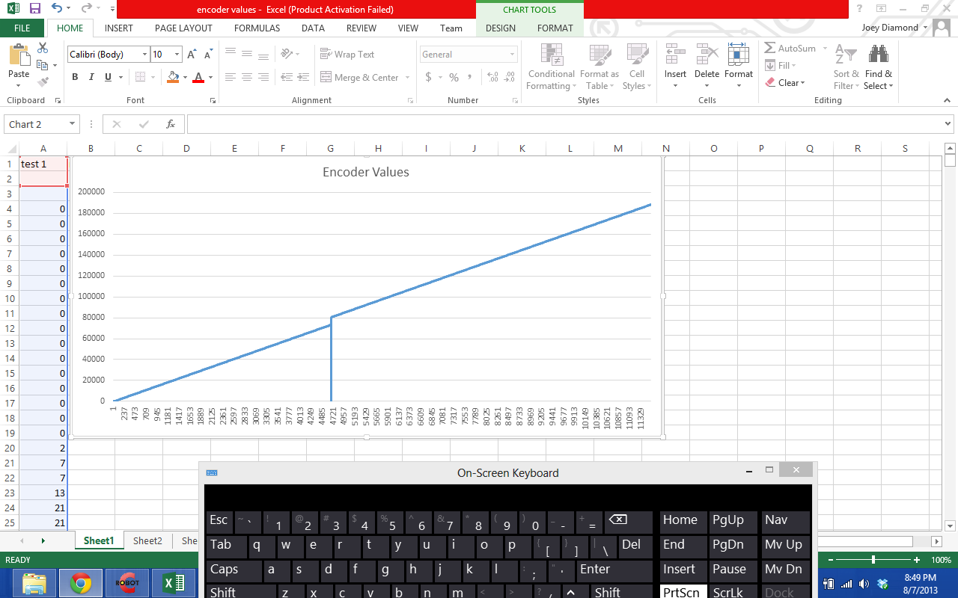Toggle Caps key on On-Screen Keyboard

point(234,570)
